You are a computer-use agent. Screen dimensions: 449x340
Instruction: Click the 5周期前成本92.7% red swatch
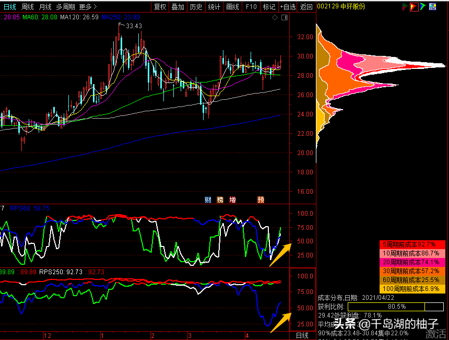[x=412, y=244]
